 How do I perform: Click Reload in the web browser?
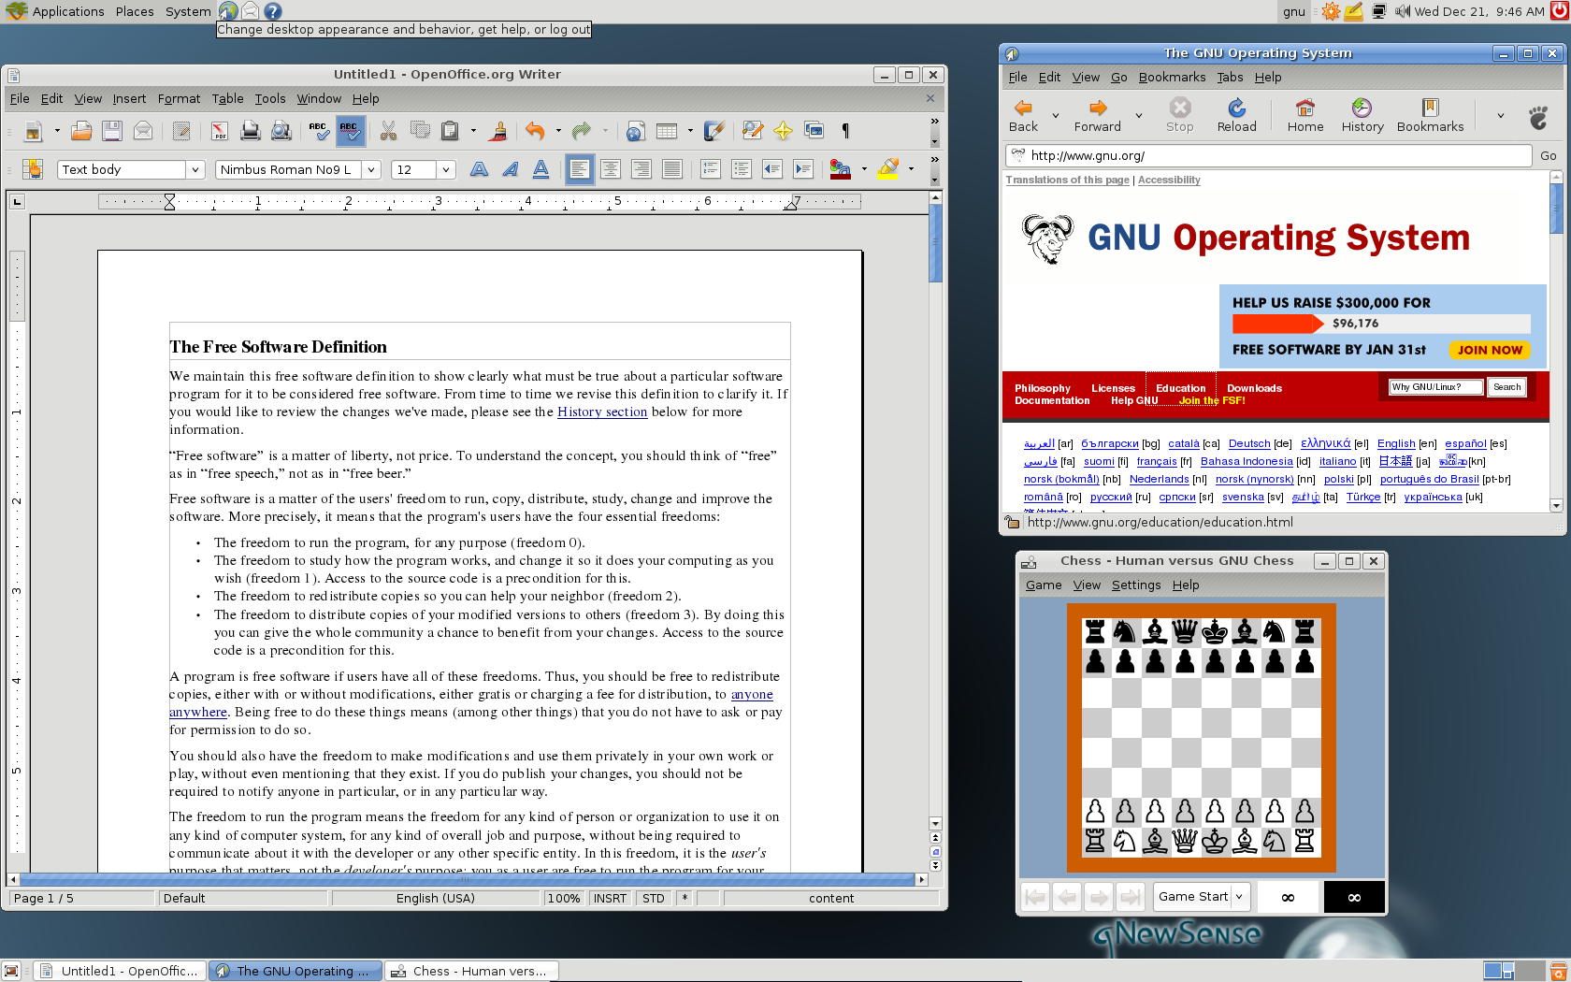(1236, 116)
